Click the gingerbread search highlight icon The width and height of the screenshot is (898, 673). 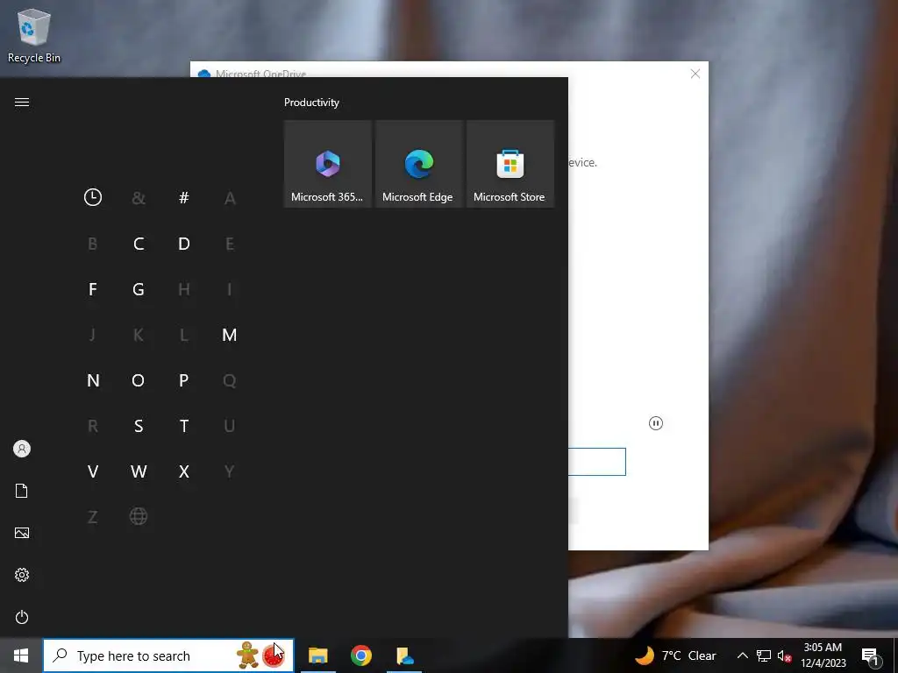click(x=248, y=655)
